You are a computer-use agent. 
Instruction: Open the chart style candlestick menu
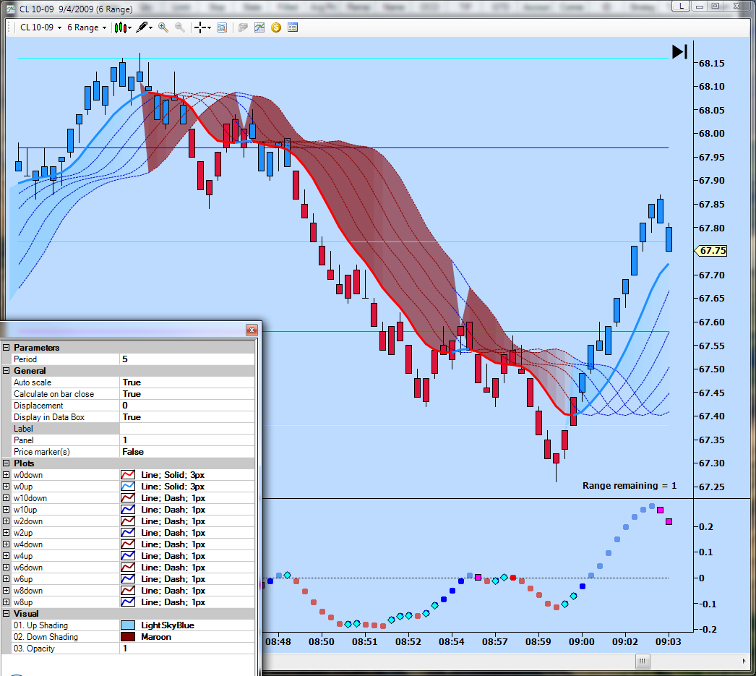(x=122, y=27)
